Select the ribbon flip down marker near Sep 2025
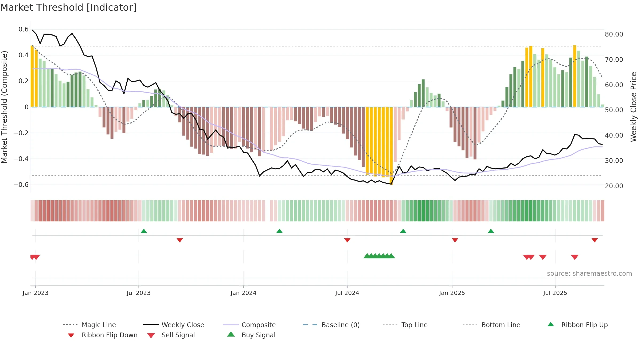641x360 pixels. (x=595, y=240)
